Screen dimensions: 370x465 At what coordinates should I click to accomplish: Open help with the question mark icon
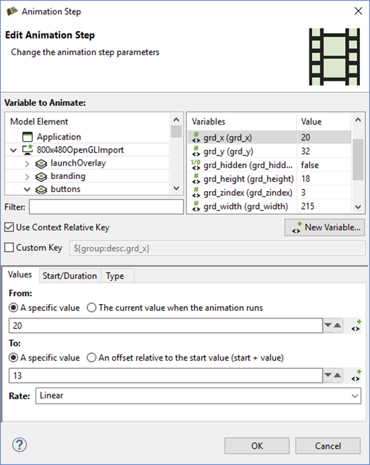[x=20, y=445]
